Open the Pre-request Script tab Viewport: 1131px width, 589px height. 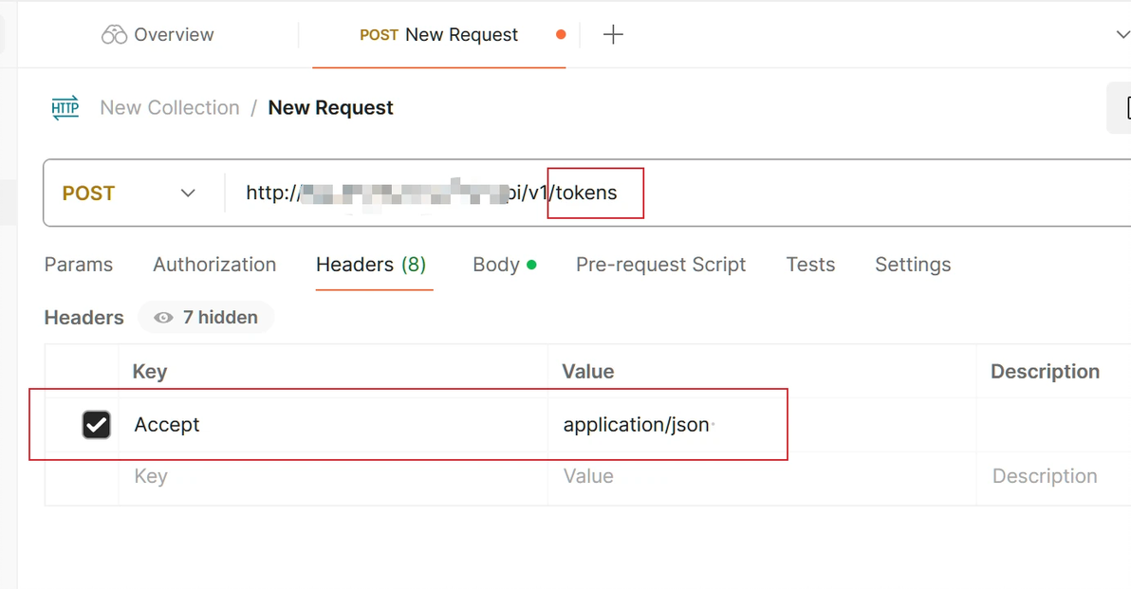tap(660, 265)
